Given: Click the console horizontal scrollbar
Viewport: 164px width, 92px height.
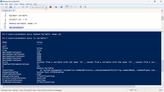Looking at the screenshot, I should 69,86.
